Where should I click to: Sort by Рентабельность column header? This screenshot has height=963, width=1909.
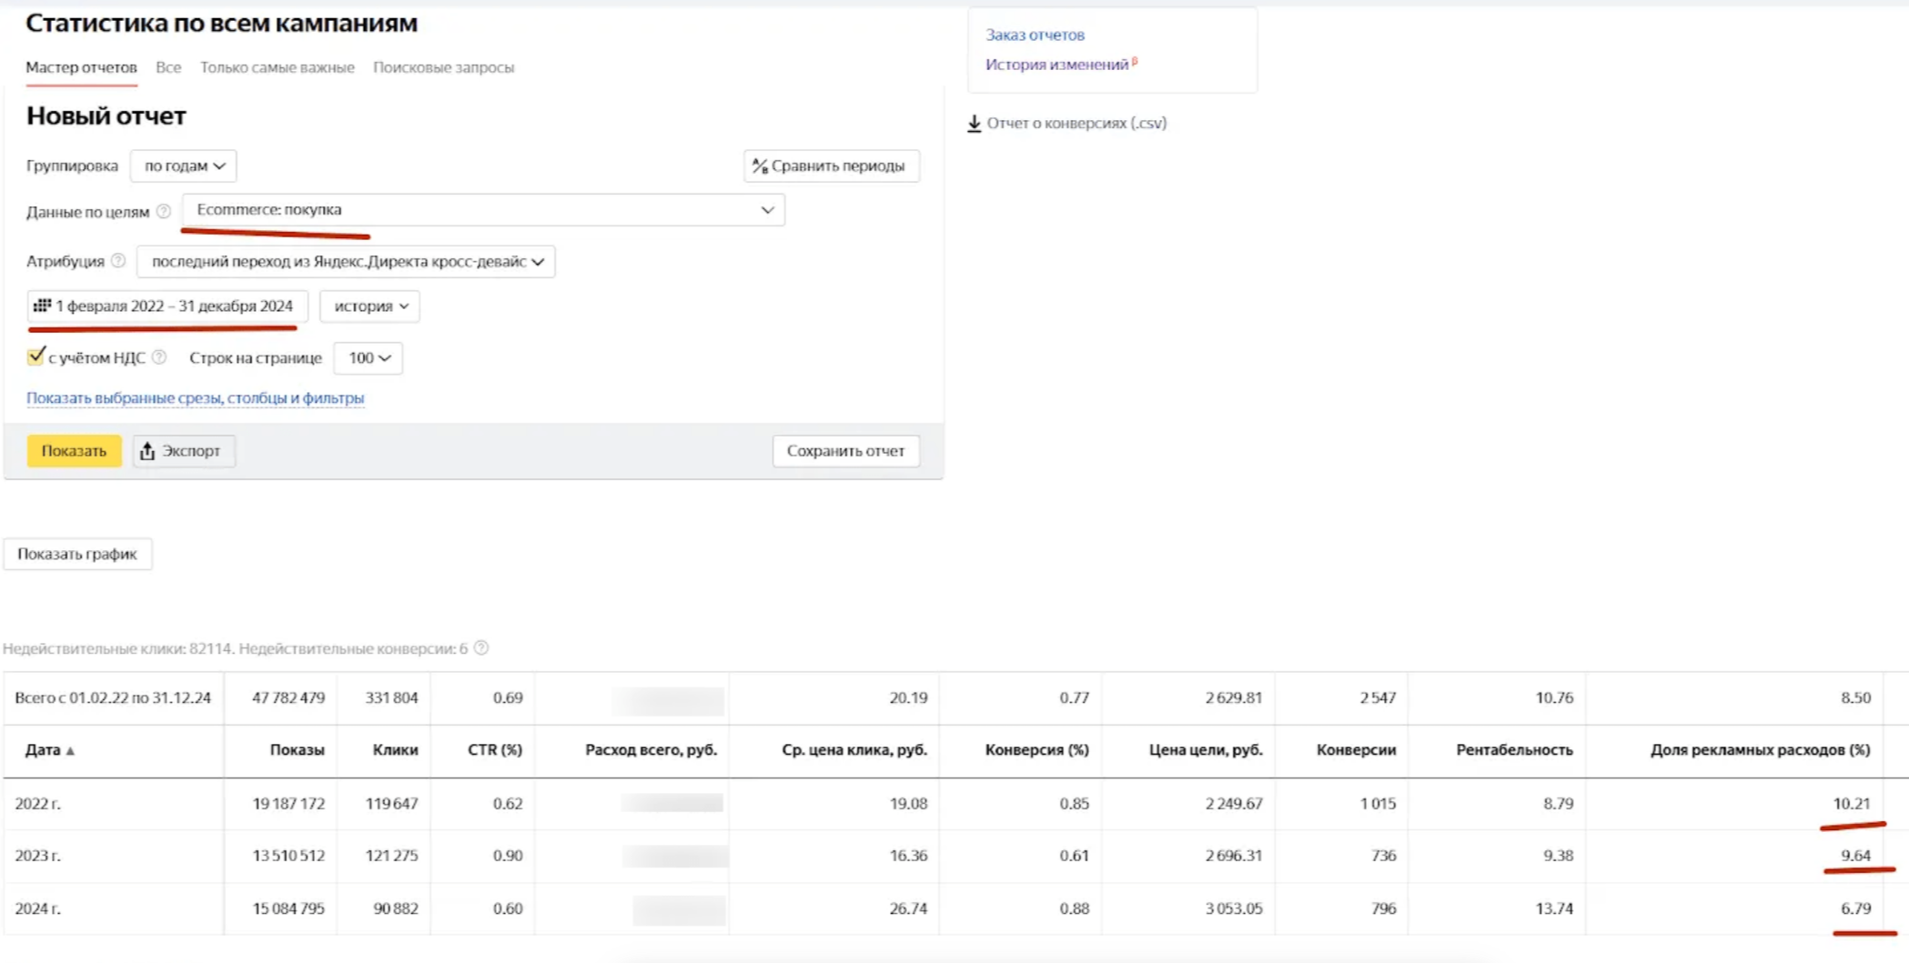click(1514, 750)
